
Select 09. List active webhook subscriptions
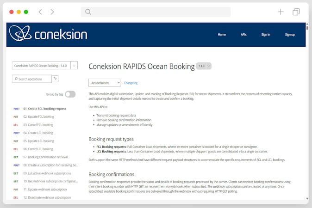pyautogui.click(x=47, y=173)
